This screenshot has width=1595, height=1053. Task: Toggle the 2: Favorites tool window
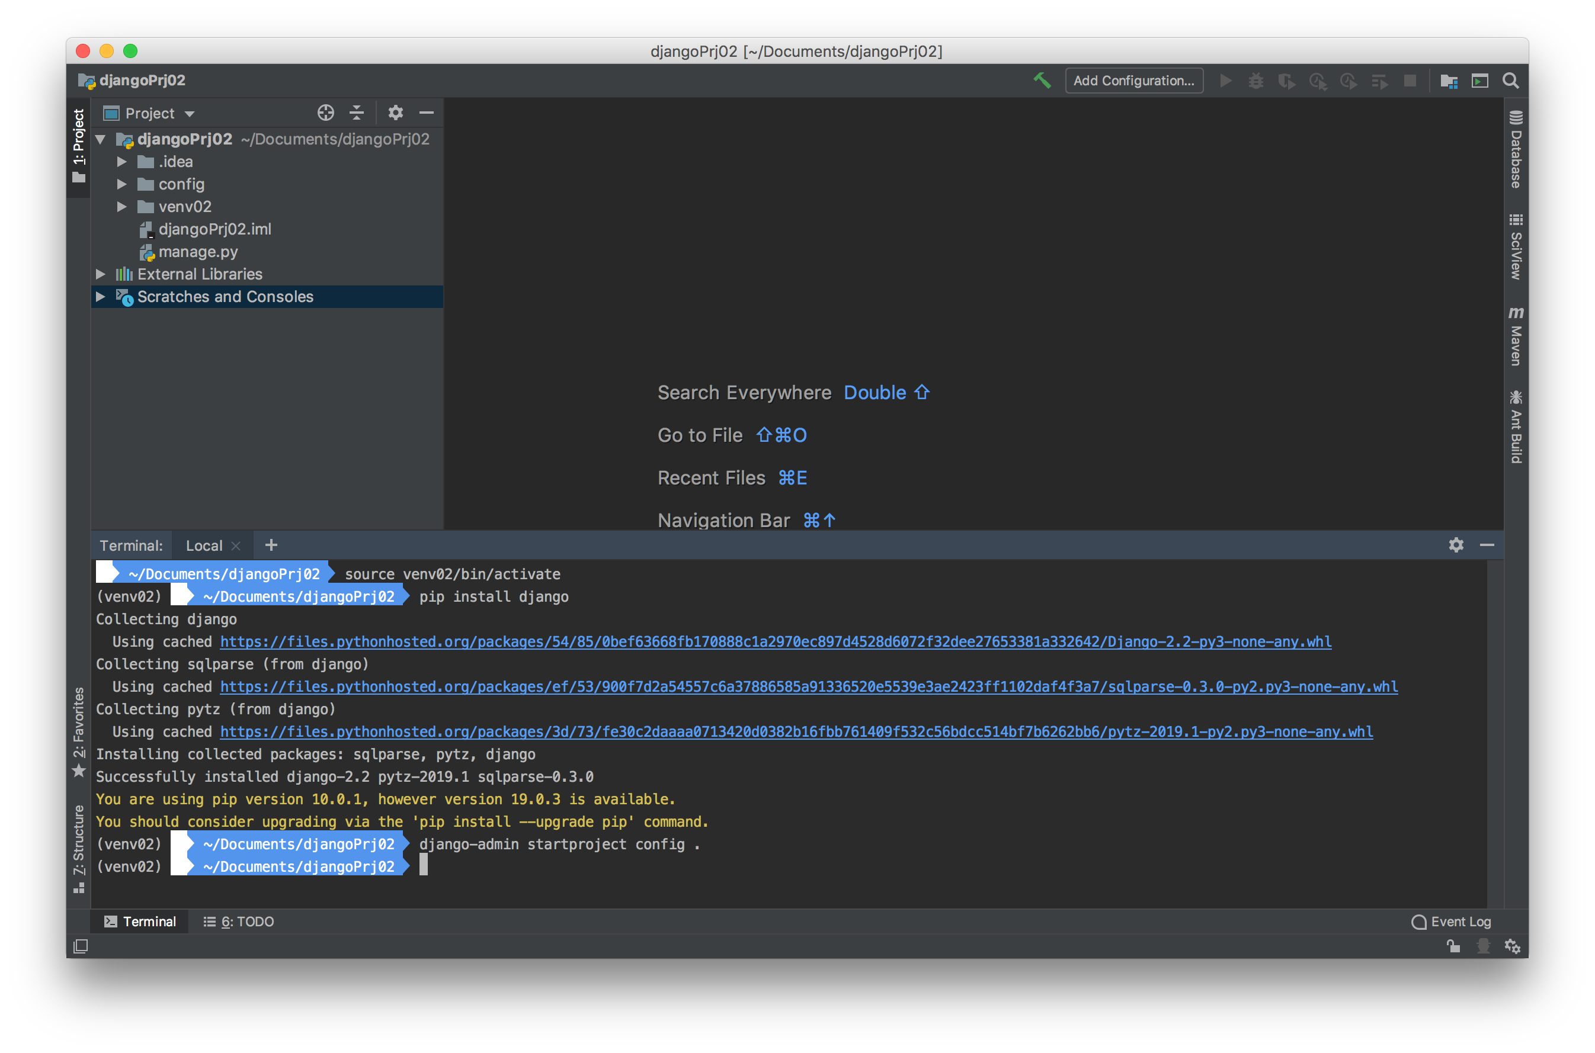[x=79, y=732]
